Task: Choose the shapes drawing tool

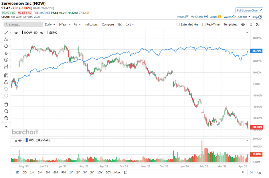Action: point(6,46)
